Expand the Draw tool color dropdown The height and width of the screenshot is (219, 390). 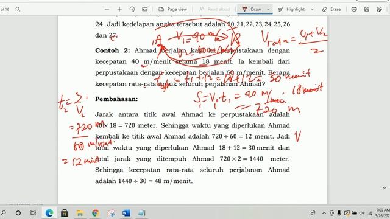(268, 9)
